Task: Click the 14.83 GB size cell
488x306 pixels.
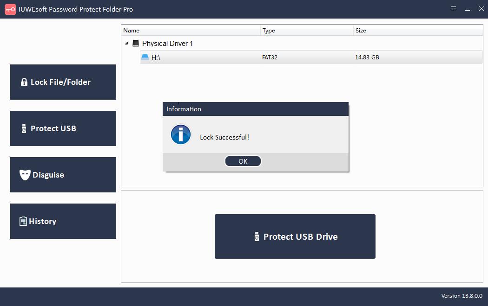Action: 367,57
